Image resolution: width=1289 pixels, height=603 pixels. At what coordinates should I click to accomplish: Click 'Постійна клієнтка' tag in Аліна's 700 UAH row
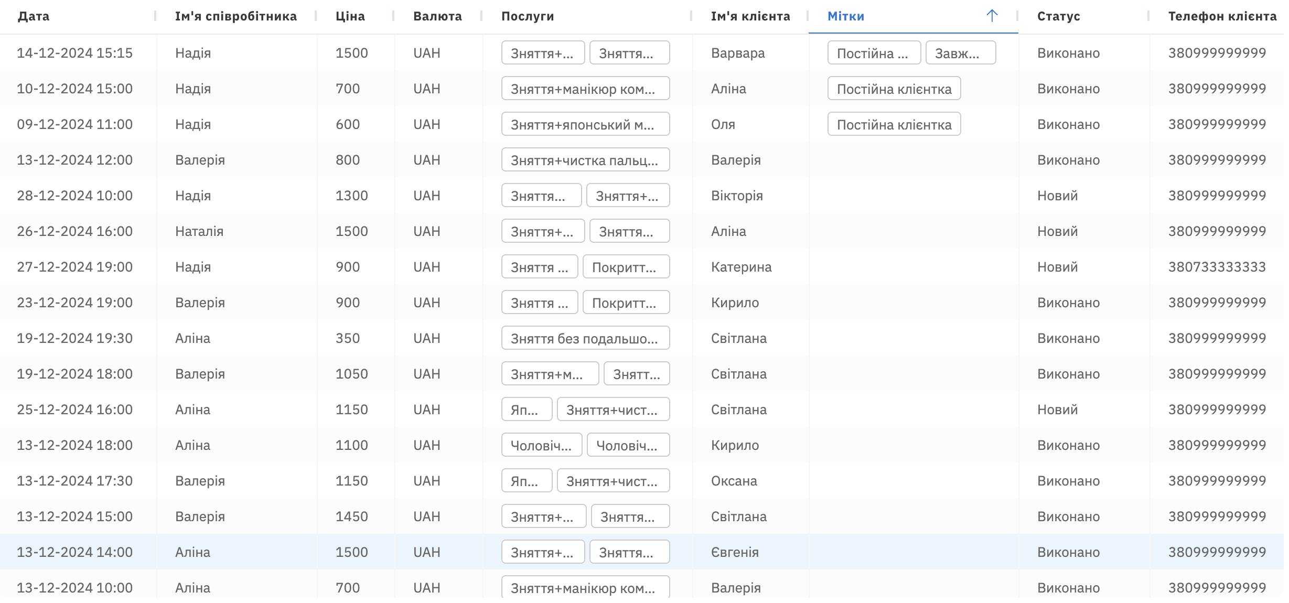(894, 89)
